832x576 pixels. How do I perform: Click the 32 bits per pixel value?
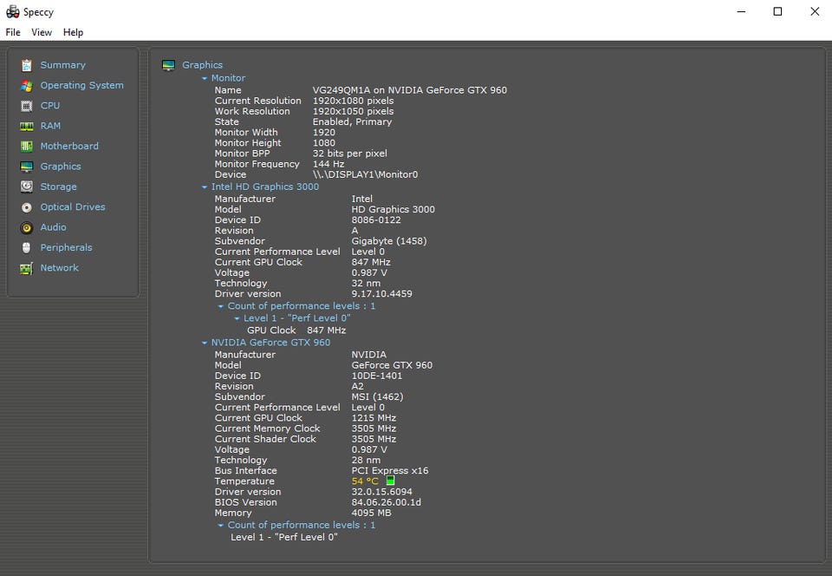pos(349,154)
